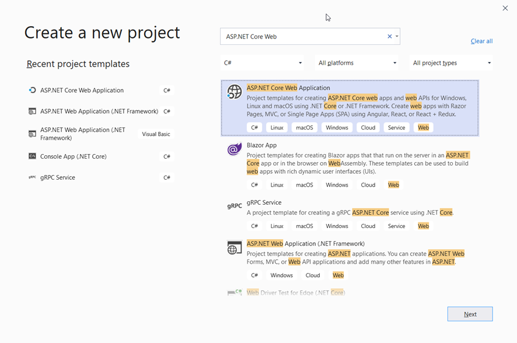
Task: Click the Recent project templates heading
Action: [78, 64]
